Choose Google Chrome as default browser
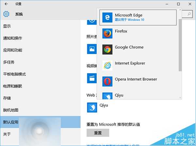This screenshot has height=146, width=196. [x=138, y=49]
